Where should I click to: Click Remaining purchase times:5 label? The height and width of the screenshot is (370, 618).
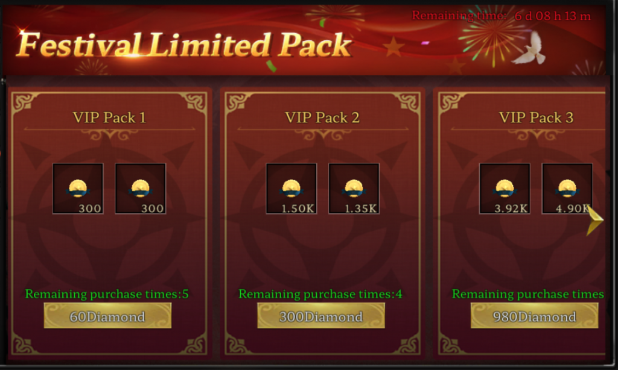(107, 294)
